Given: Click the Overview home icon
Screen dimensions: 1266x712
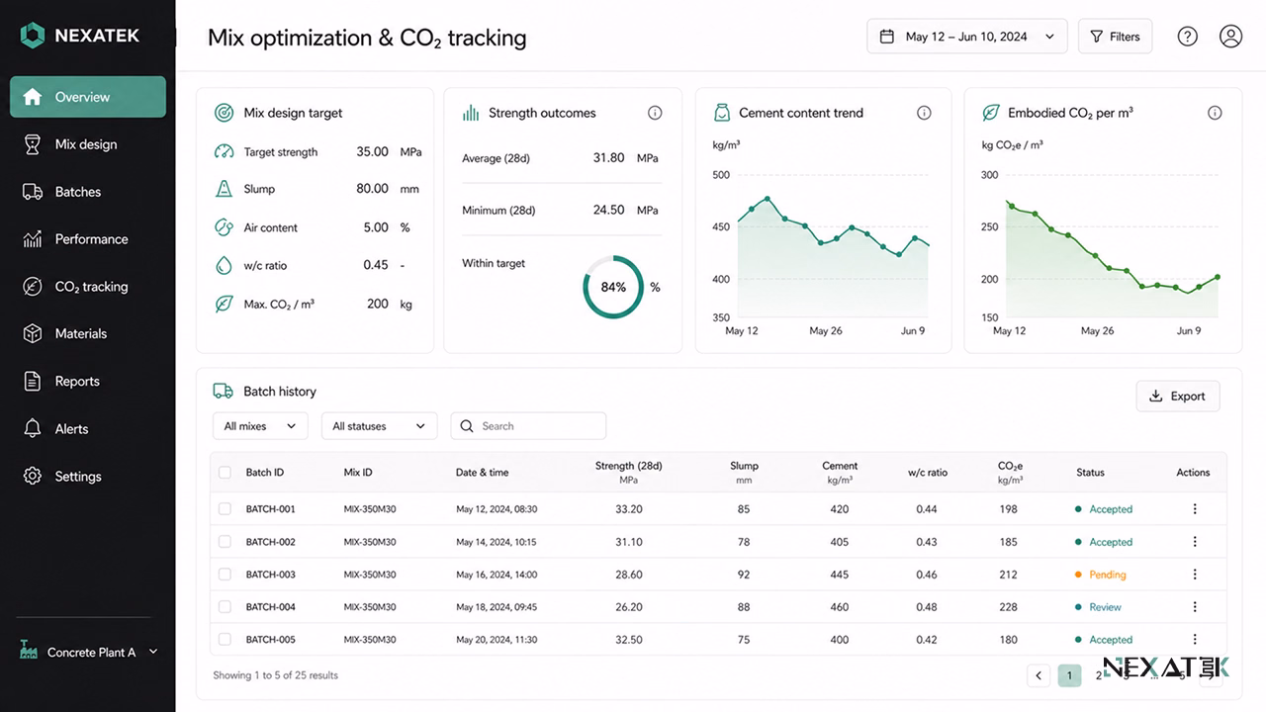Looking at the screenshot, I should pos(33,97).
